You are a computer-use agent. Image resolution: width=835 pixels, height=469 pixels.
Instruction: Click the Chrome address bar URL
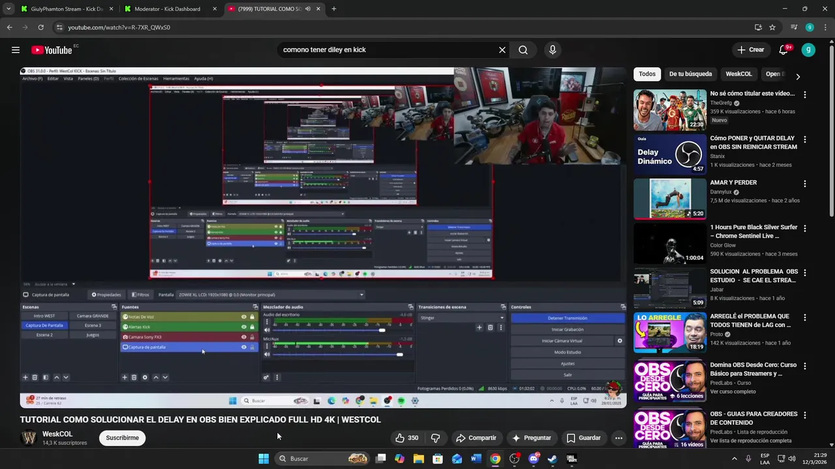coord(119,27)
